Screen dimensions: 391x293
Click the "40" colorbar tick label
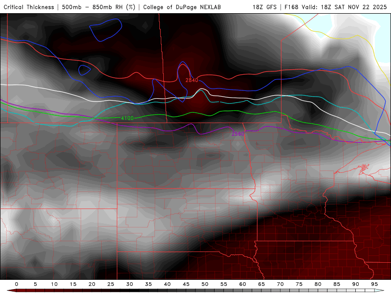click(167, 284)
